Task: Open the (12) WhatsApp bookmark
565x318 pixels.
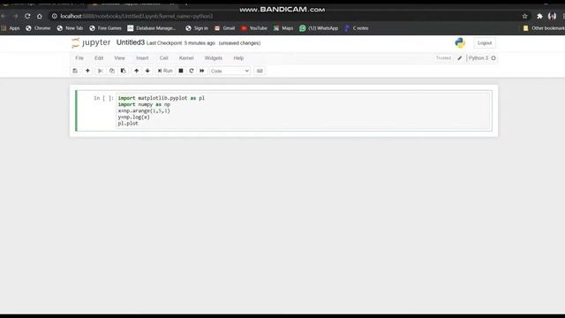Action: coord(319,28)
